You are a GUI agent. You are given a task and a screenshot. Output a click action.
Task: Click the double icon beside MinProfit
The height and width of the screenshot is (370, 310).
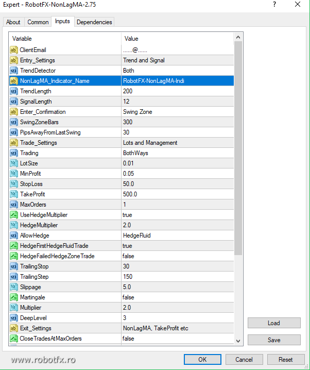14,174
